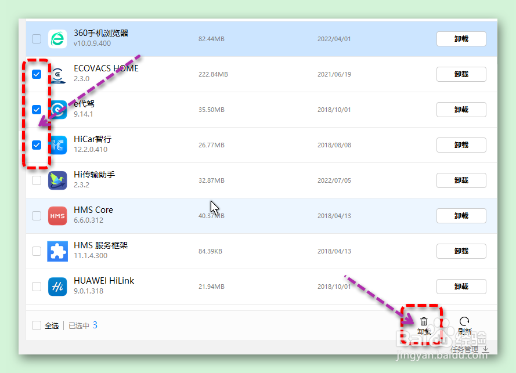Uninstall HiCar智行 with its 卸载 button

pos(461,145)
